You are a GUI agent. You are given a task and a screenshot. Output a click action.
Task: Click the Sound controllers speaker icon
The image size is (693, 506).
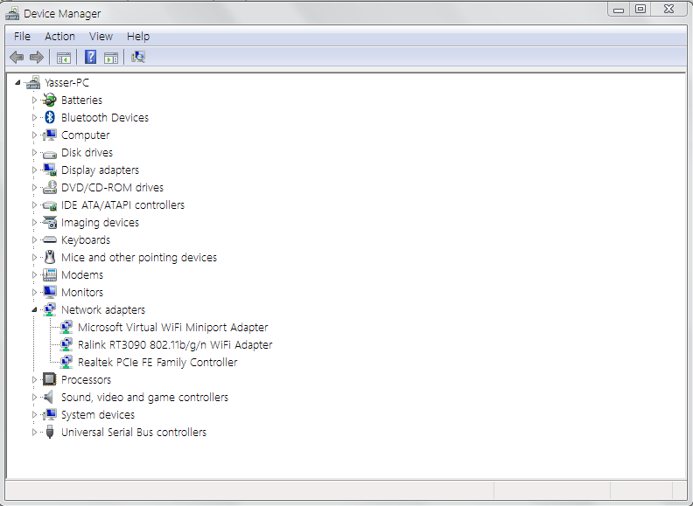click(49, 397)
